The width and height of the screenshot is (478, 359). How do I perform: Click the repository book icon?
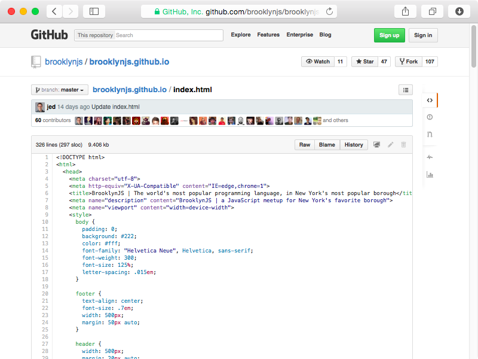pyautogui.click(x=36, y=62)
